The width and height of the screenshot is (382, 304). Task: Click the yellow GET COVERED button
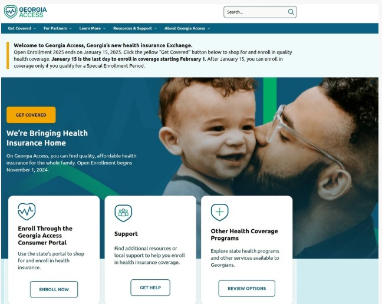[31, 115]
